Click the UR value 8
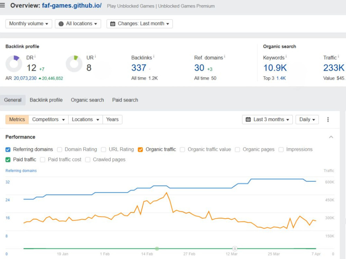 click(89, 68)
